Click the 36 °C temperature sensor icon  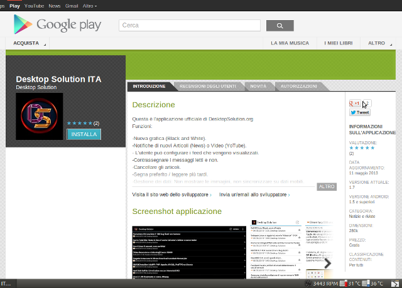[366, 284]
